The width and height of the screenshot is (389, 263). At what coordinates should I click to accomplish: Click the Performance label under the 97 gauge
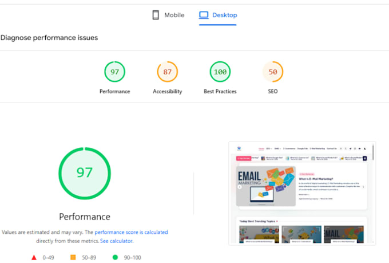click(x=114, y=91)
